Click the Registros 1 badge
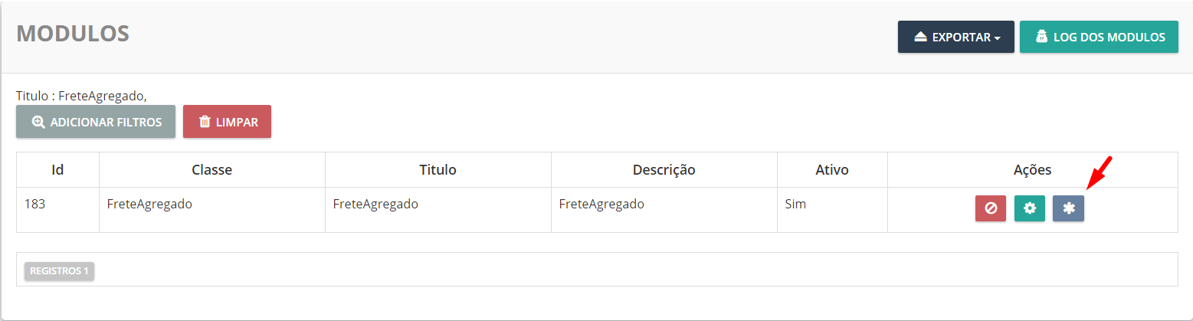Viewport: 1193px width, 321px height. 59,271
